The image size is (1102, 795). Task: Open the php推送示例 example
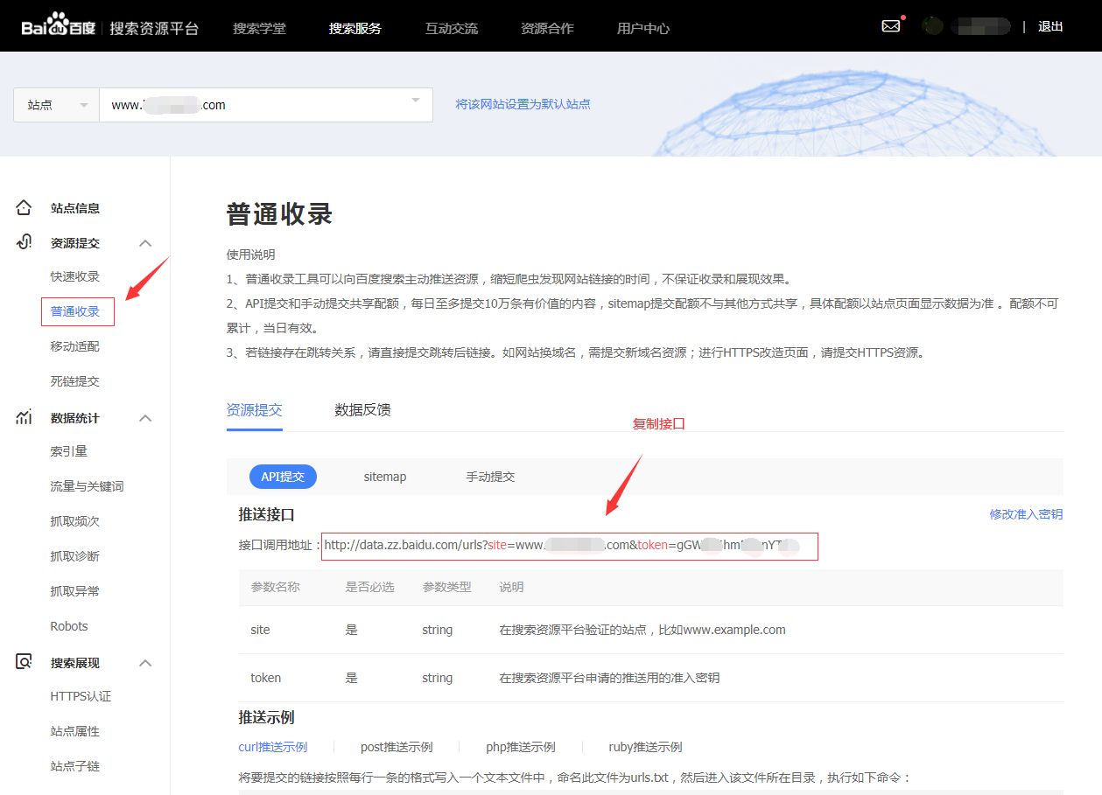coord(522,746)
